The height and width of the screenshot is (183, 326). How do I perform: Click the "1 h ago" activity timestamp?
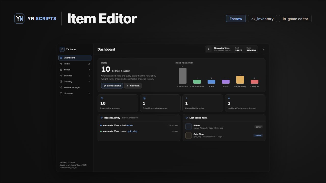click(x=175, y=131)
